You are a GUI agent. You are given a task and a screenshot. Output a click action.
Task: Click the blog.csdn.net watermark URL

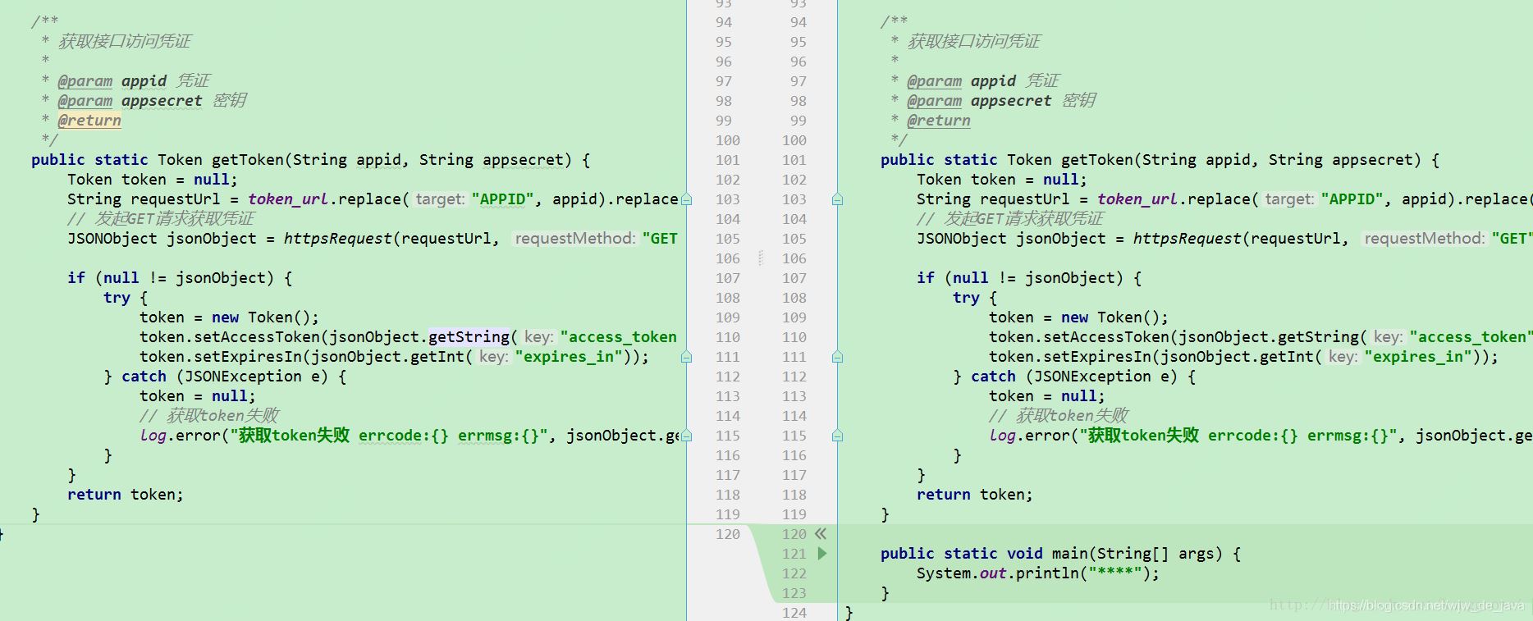pos(1425,605)
